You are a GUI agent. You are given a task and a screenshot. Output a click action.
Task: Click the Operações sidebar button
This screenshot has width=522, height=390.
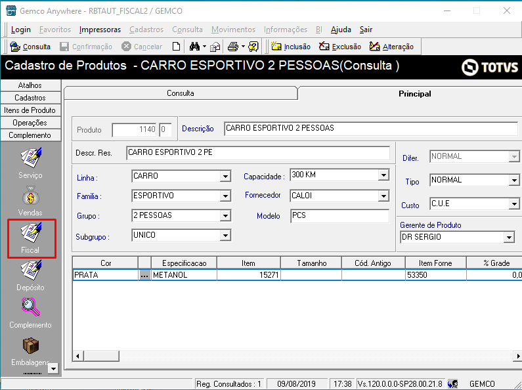pos(30,123)
